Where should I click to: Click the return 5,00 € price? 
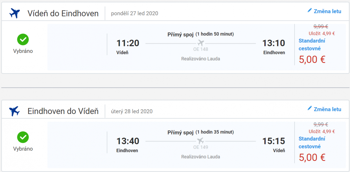click(312, 157)
